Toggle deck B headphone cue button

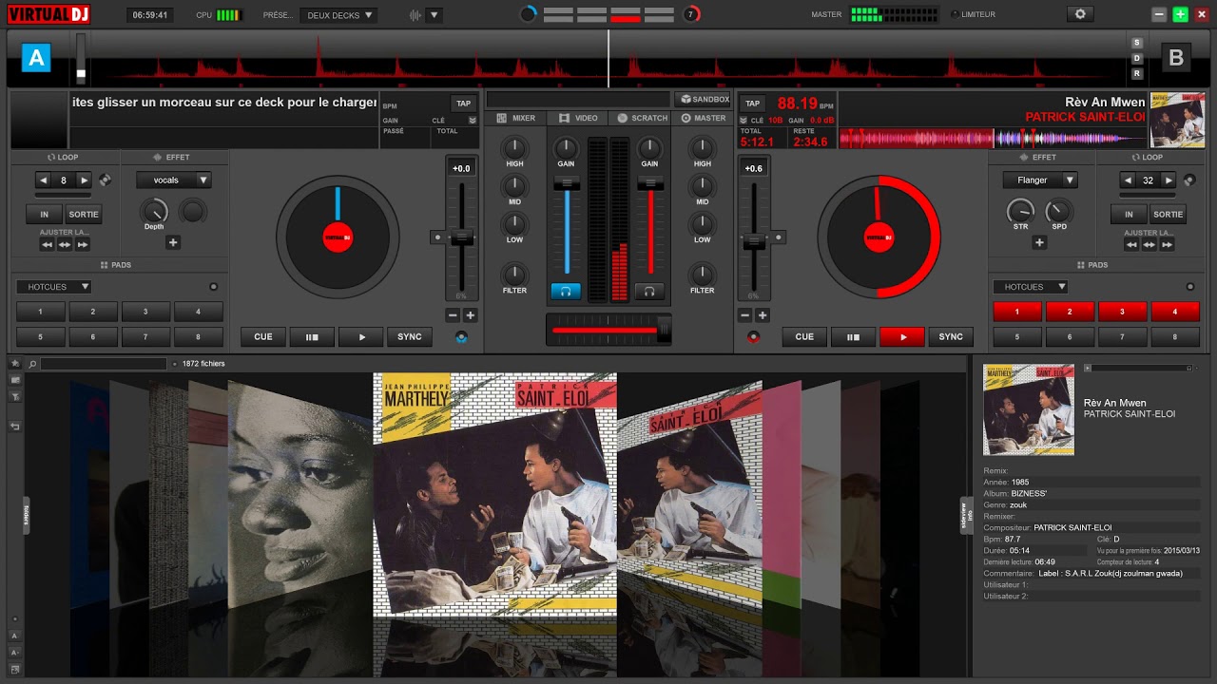click(x=649, y=292)
